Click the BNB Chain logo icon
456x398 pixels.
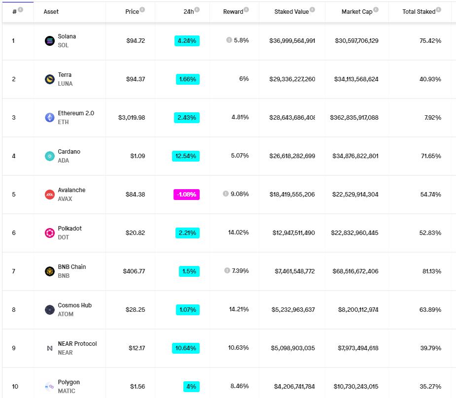(x=50, y=271)
